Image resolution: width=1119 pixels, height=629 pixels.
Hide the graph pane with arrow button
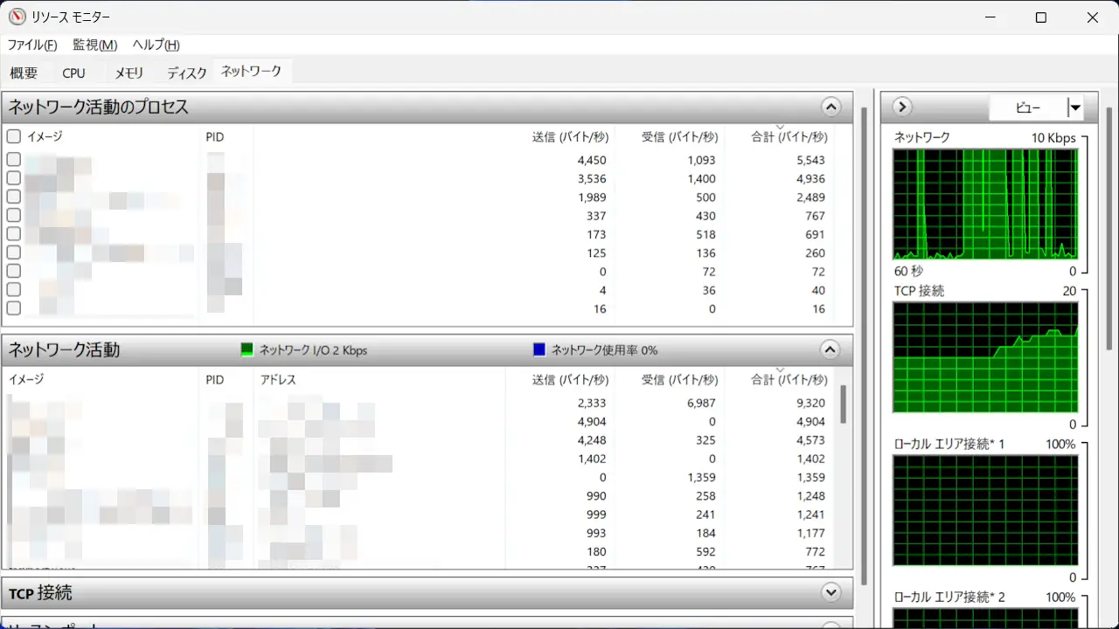(902, 107)
